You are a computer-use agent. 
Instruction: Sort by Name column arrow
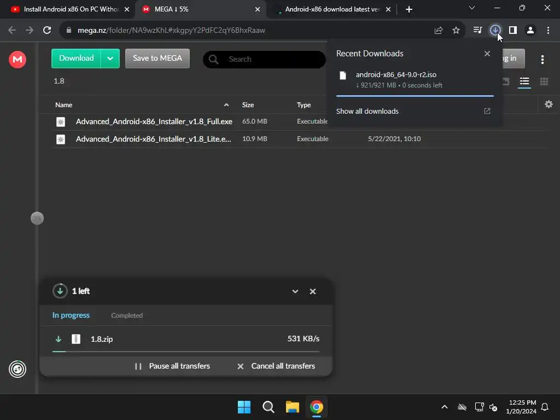pos(226,105)
